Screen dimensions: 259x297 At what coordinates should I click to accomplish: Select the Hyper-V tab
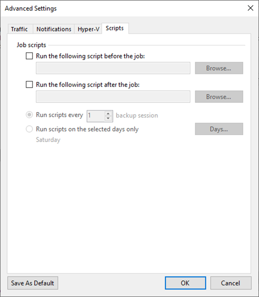[88, 29]
